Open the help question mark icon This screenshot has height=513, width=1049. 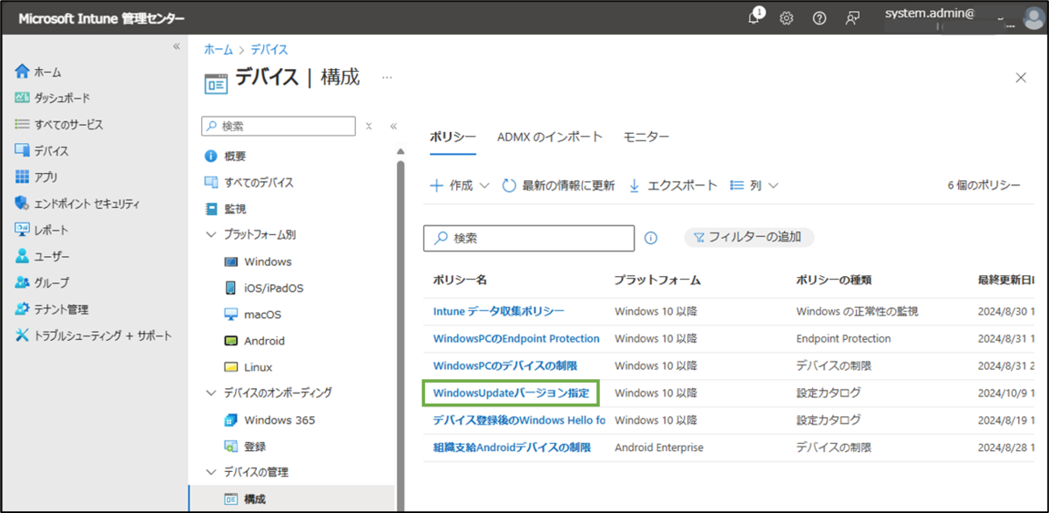[x=819, y=17]
